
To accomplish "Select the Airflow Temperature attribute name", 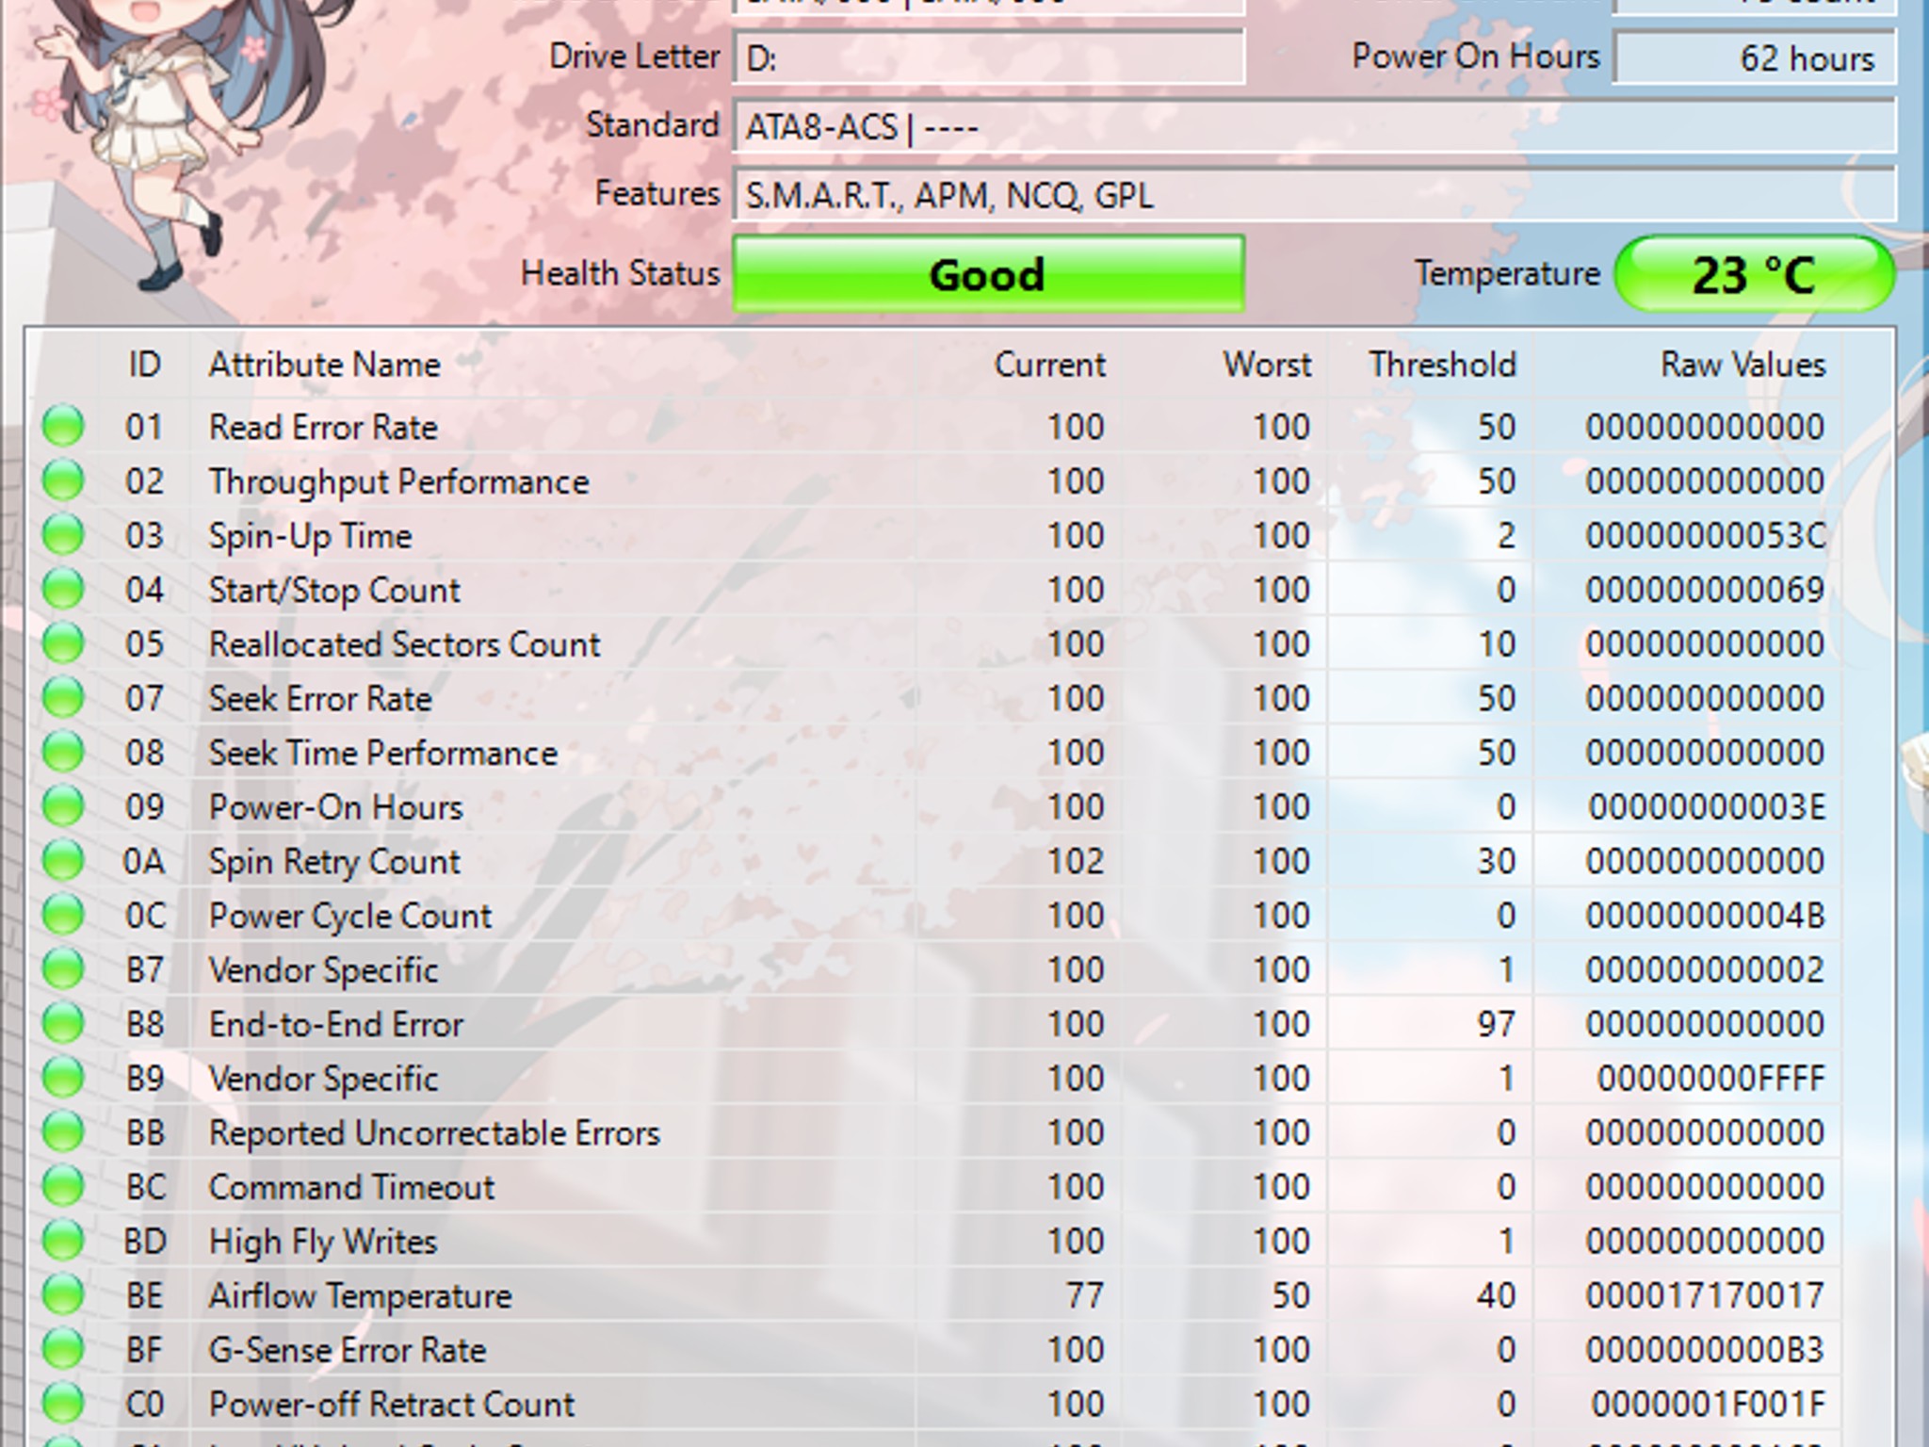I will (360, 1296).
